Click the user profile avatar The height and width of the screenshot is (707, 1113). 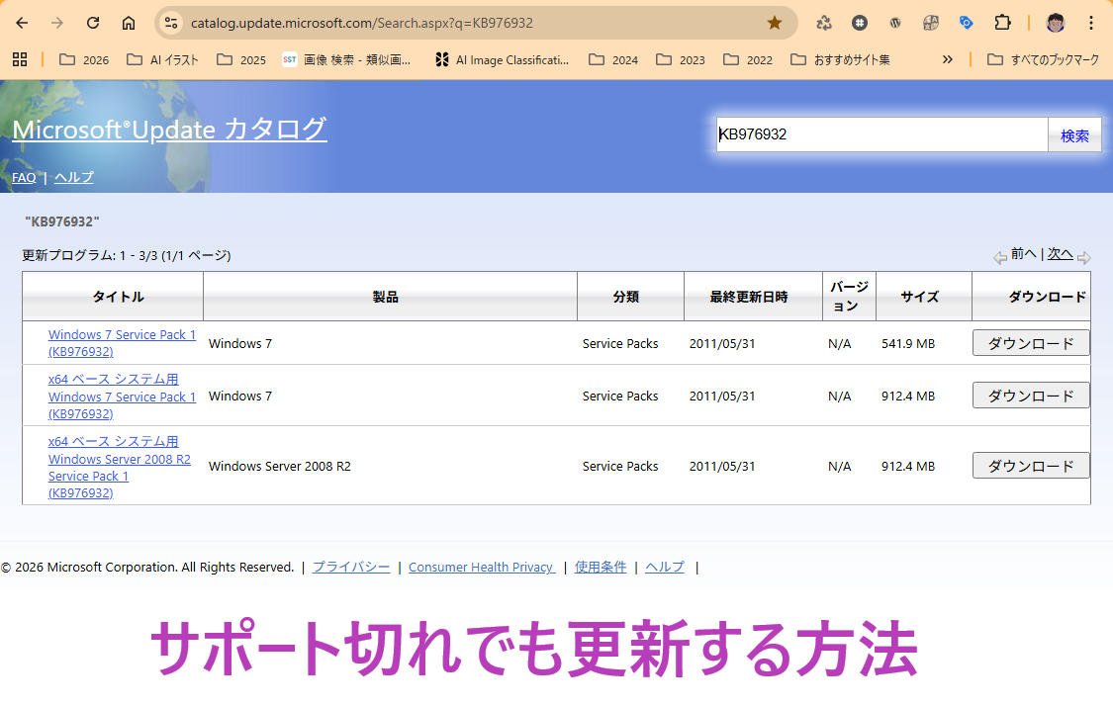coord(1056,23)
